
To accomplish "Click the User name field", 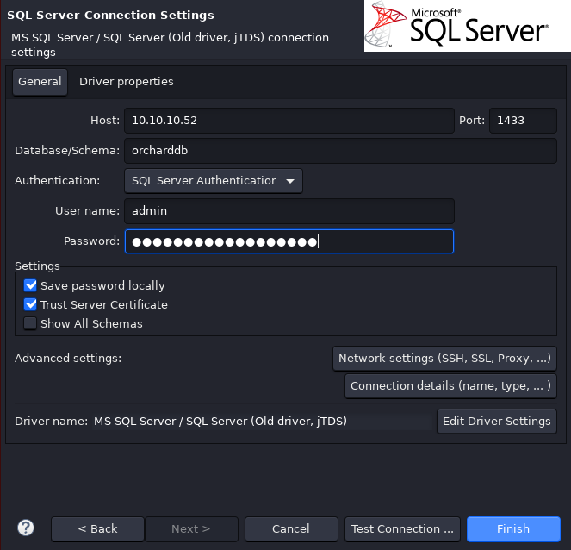I will click(x=289, y=210).
